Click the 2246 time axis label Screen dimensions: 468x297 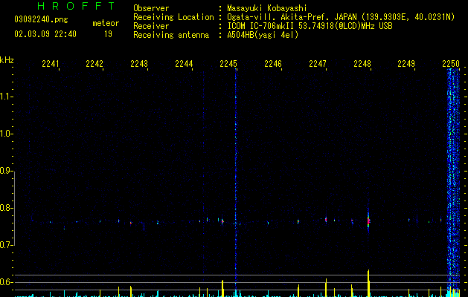click(273, 63)
